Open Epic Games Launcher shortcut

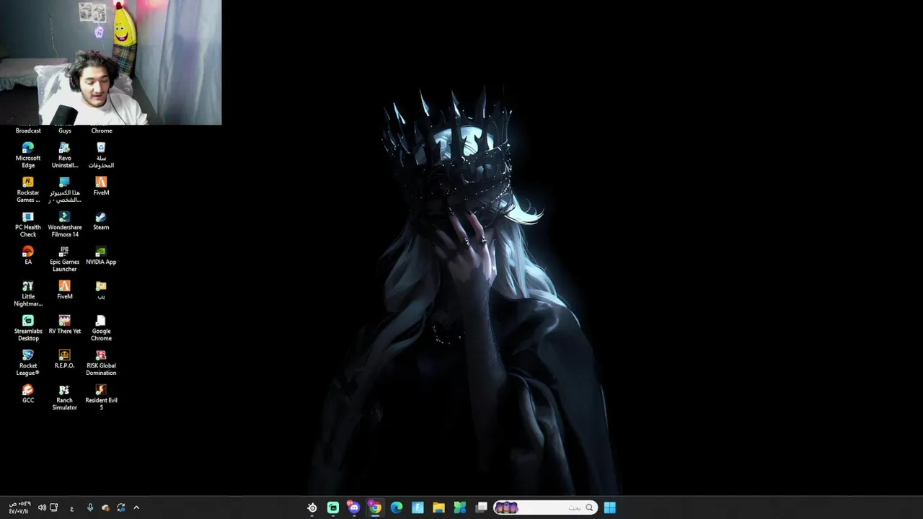tap(64, 259)
